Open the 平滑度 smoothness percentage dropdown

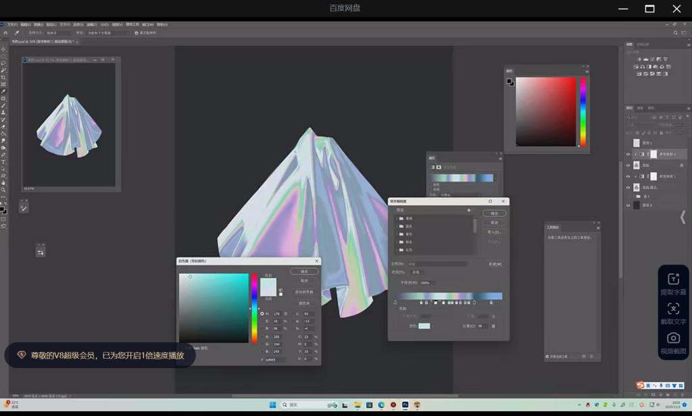click(433, 283)
